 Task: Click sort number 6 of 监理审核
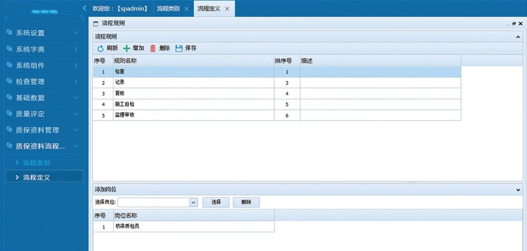pos(287,116)
